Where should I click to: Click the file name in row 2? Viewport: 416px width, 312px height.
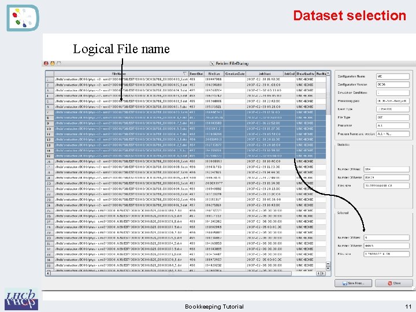(x=121, y=85)
